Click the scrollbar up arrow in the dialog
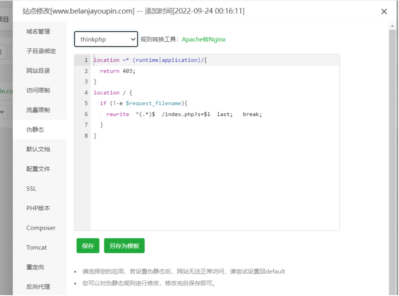Image resolution: width=399 pixels, height=296 pixels. (x=392, y=26)
